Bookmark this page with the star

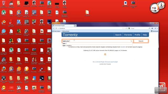pos(123,28)
